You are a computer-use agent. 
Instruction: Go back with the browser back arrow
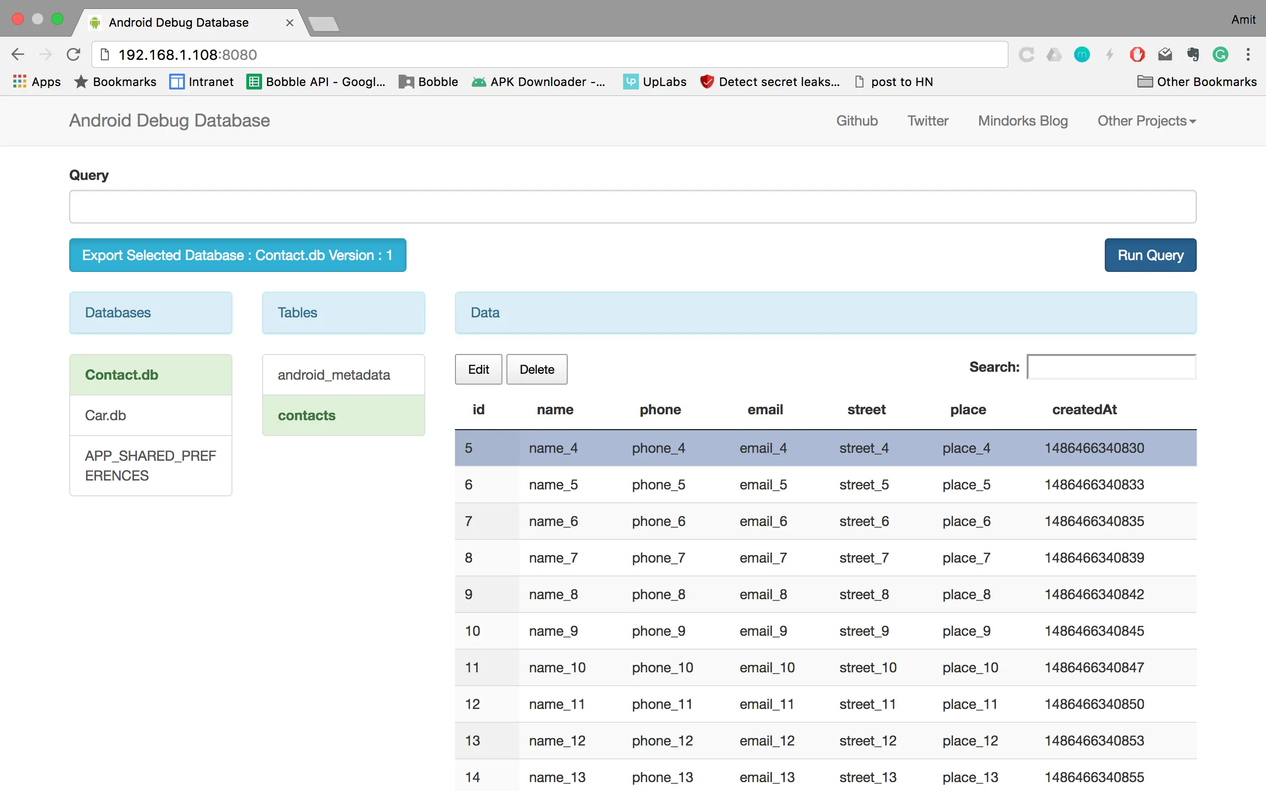pyautogui.click(x=18, y=54)
